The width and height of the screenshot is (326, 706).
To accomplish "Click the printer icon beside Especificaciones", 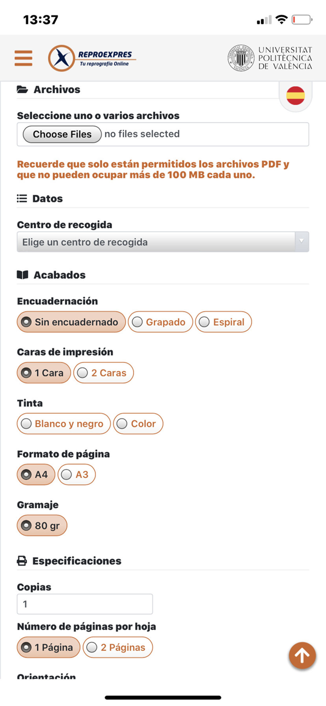I will (22, 561).
